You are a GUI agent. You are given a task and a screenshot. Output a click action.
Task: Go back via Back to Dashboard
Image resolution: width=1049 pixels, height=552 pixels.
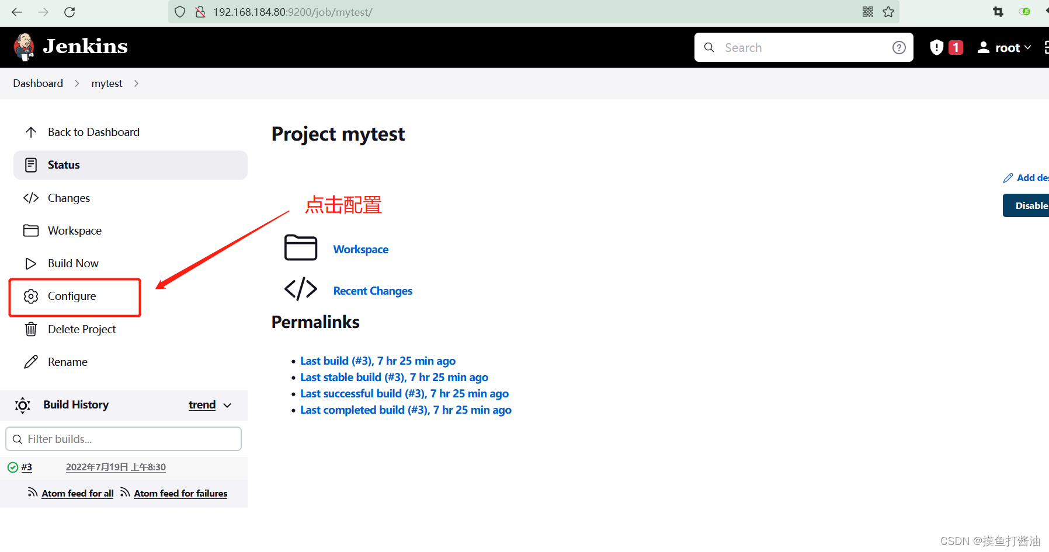click(x=130, y=132)
